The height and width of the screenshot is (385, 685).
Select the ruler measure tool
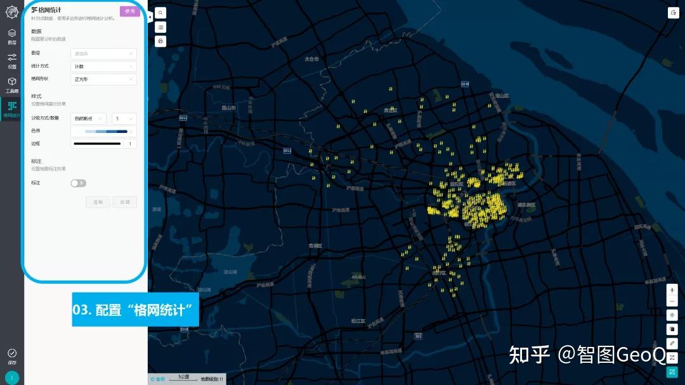tap(672, 343)
